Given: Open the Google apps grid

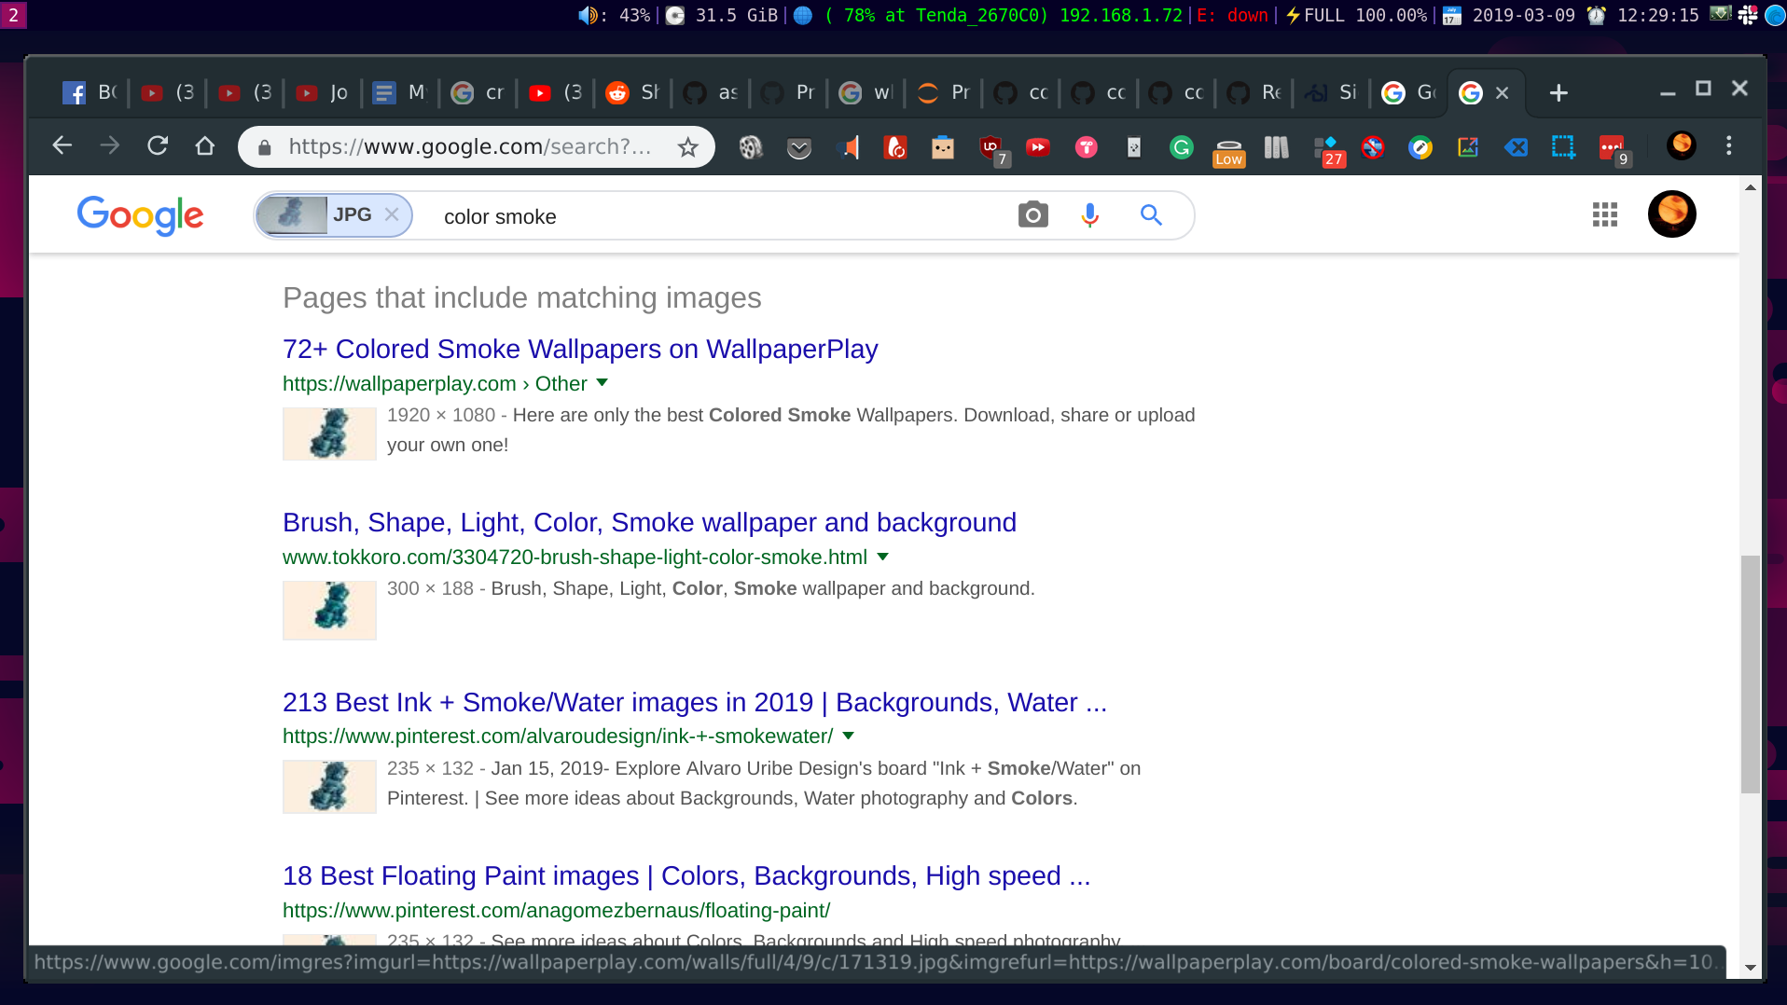Looking at the screenshot, I should click(1605, 215).
